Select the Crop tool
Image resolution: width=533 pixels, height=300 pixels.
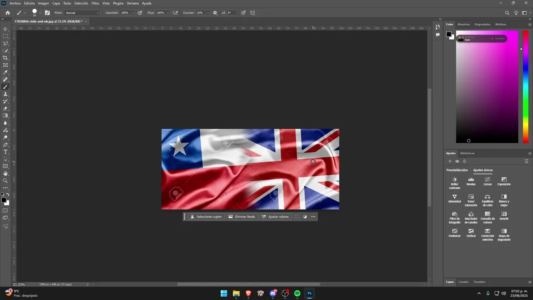click(x=5, y=58)
